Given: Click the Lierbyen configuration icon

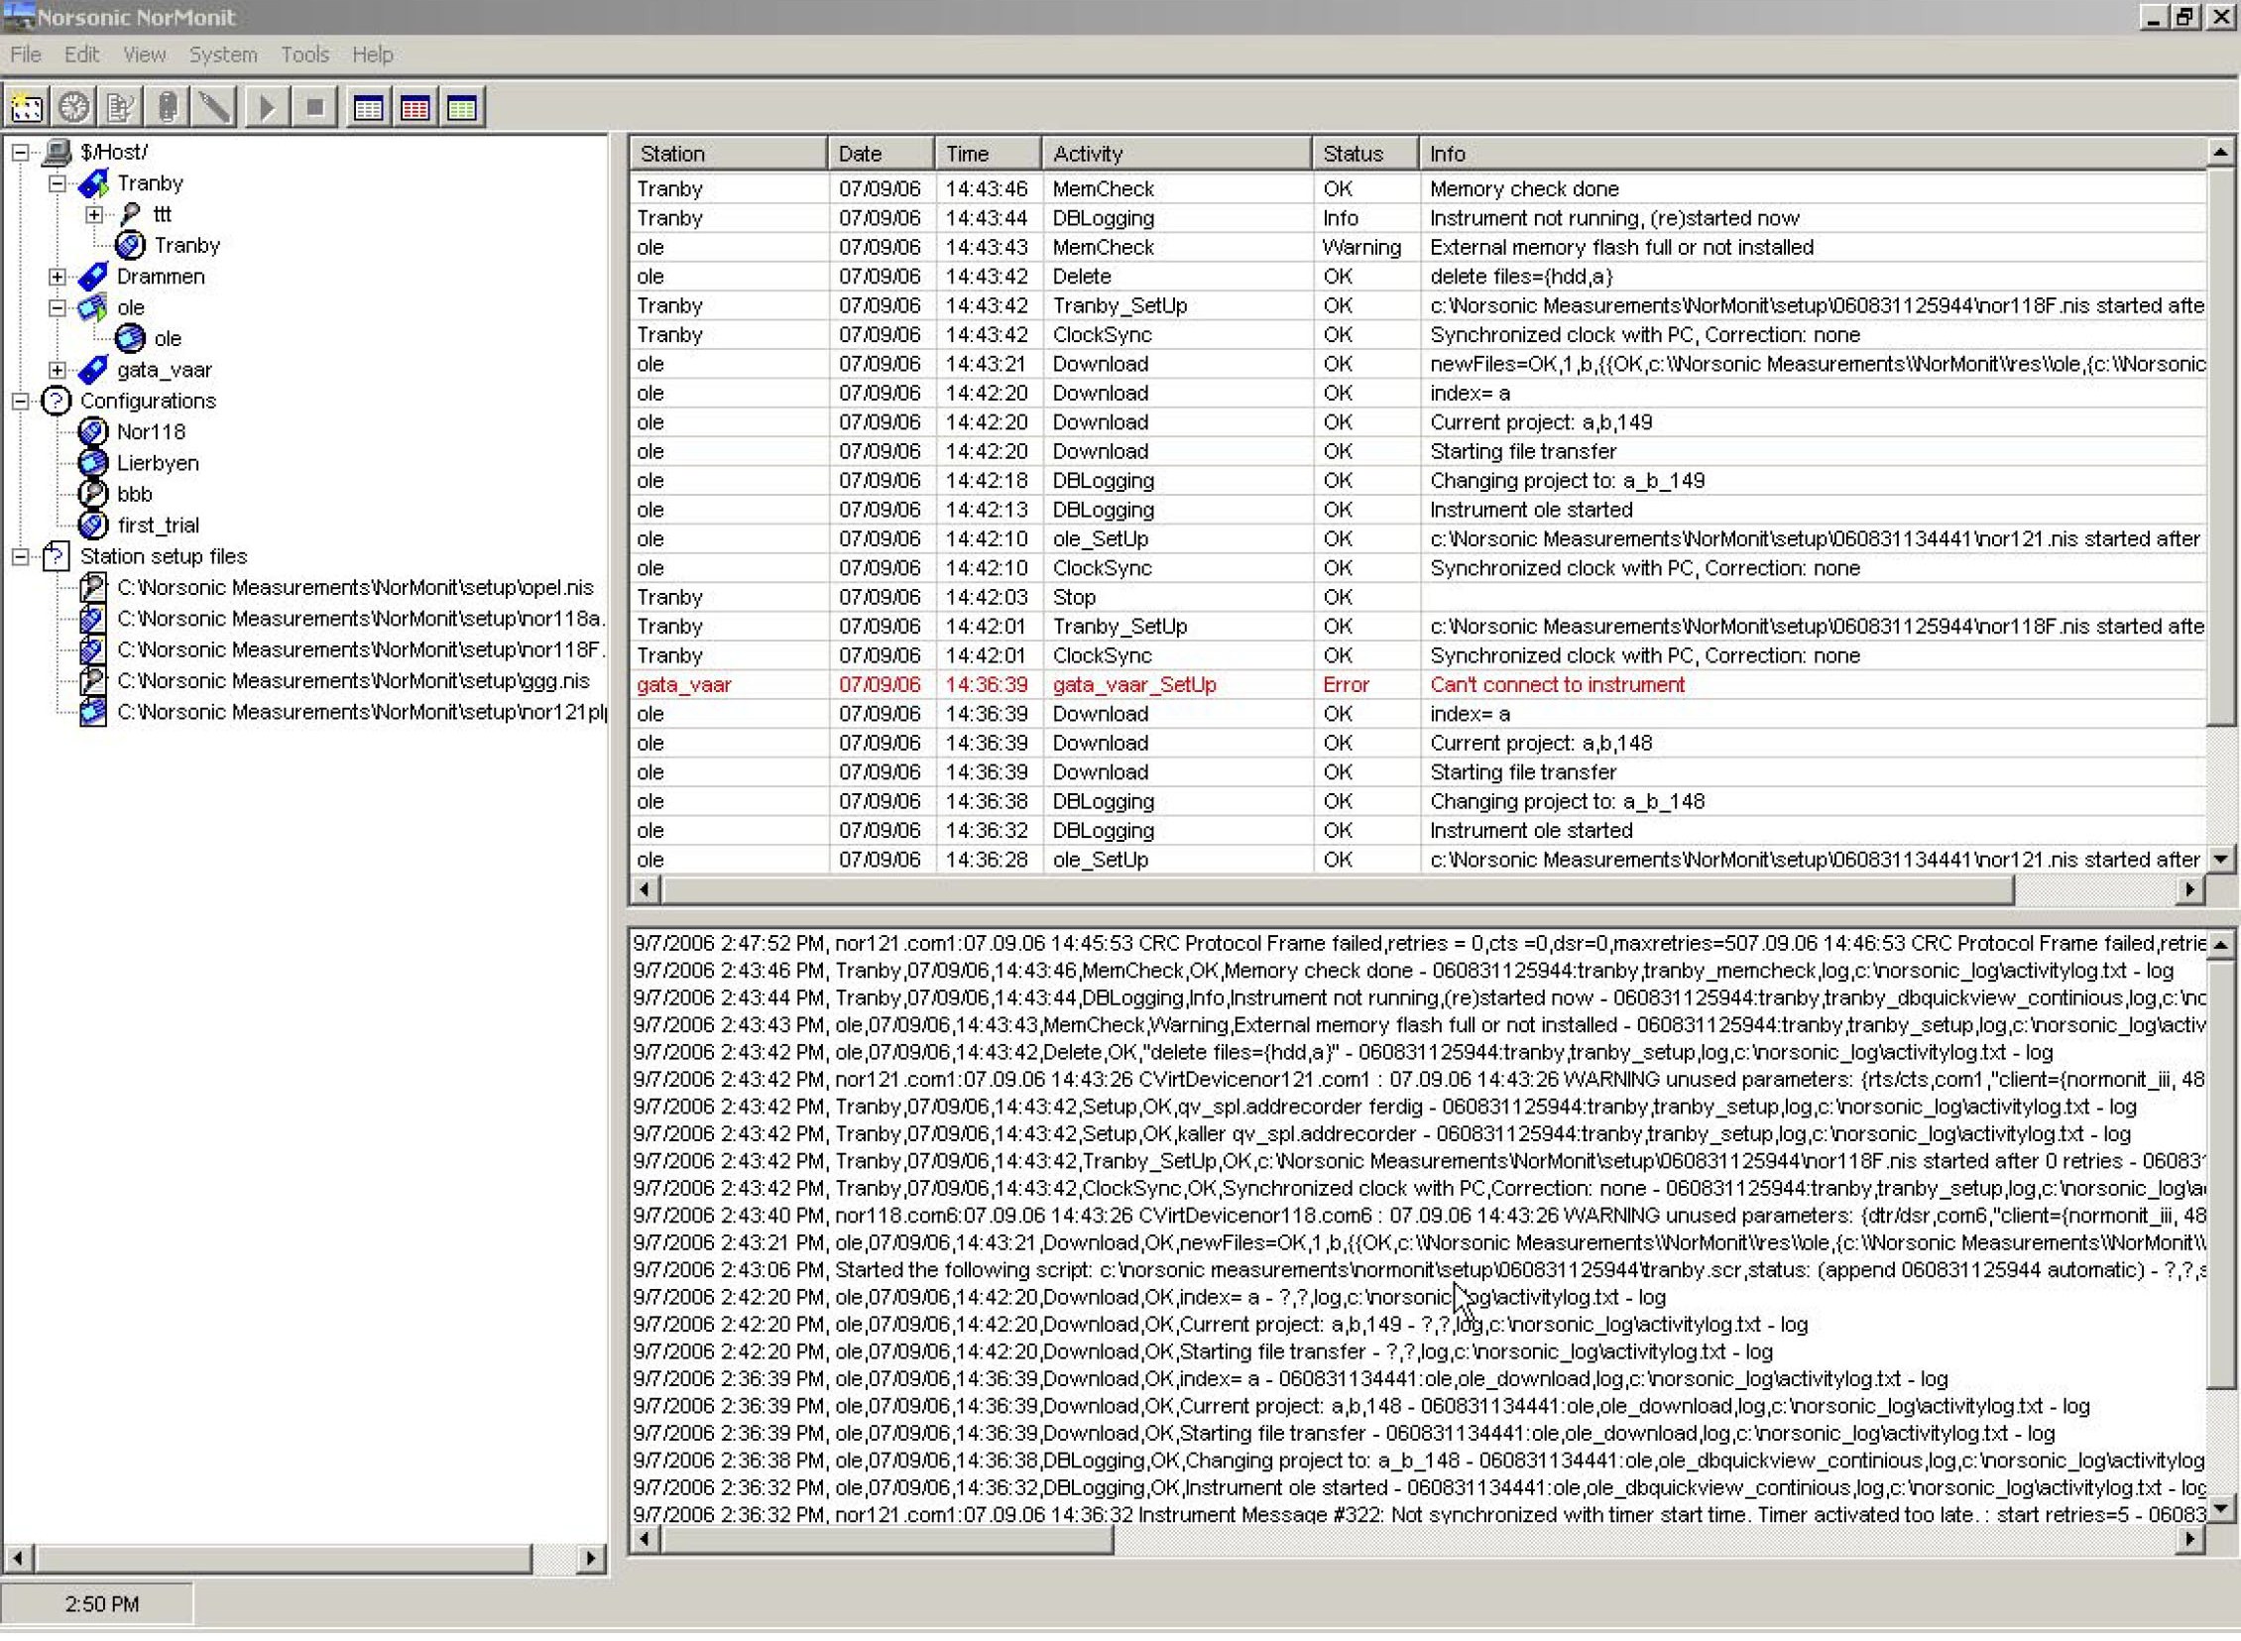Looking at the screenshot, I should pos(92,463).
